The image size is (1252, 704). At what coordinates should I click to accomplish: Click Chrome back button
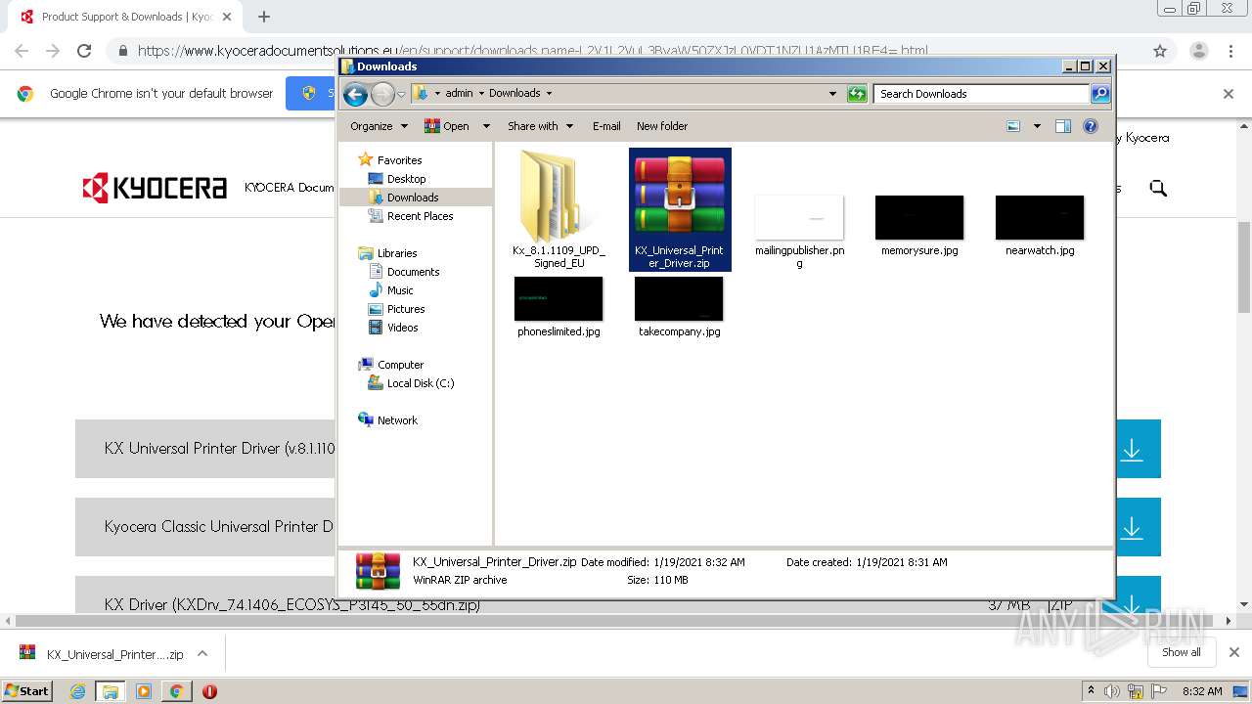tap(22, 51)
